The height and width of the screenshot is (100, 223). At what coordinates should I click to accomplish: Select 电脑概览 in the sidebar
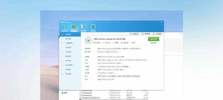70,34
